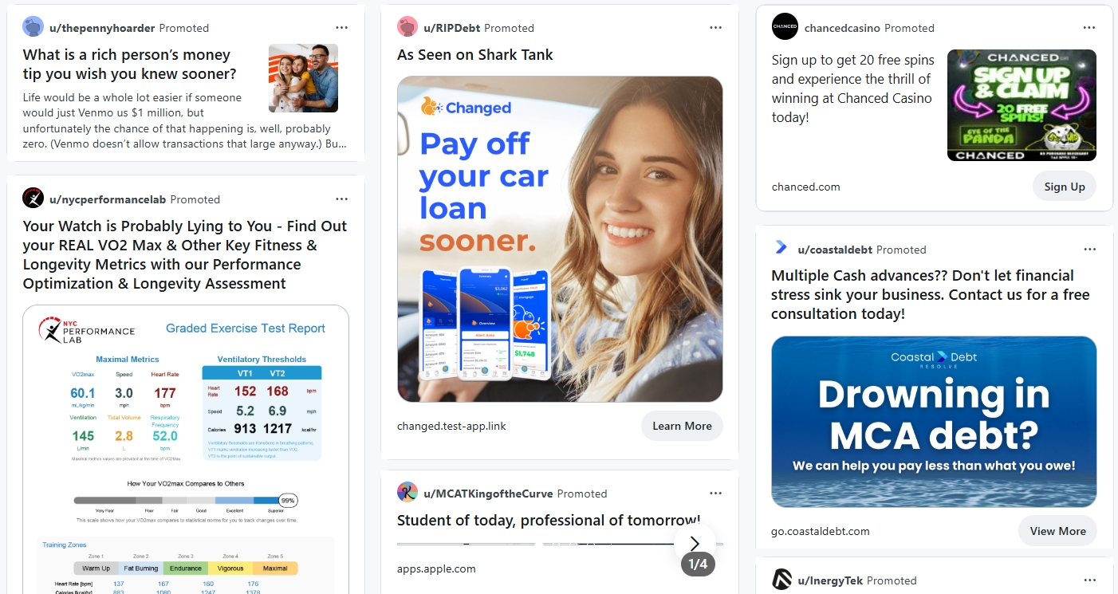Viewport: 1118px width, 594px height.
Task: Click the u/nycperformancelab avatar icon
Action: [x=33, y=199]
